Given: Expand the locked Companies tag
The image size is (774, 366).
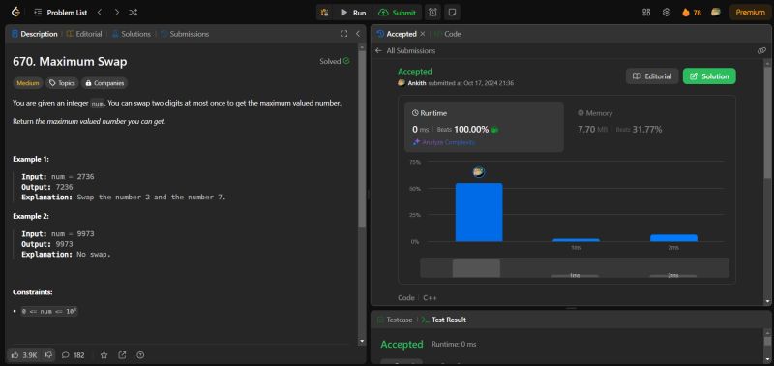Looking at the screenshot, I should (x=104, y=83).
